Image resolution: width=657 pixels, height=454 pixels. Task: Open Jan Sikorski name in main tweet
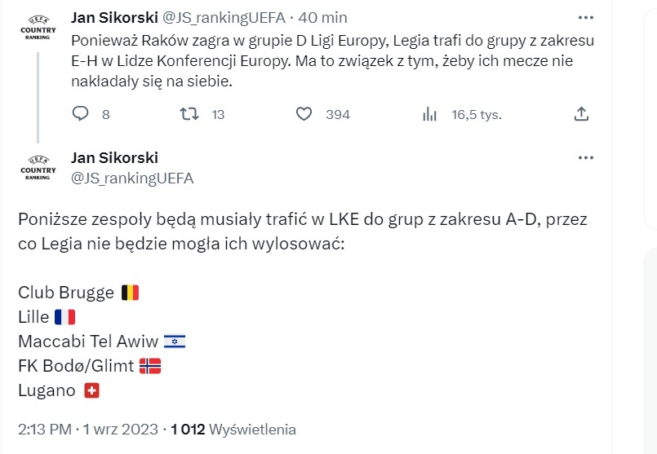(x=114, y=157)
